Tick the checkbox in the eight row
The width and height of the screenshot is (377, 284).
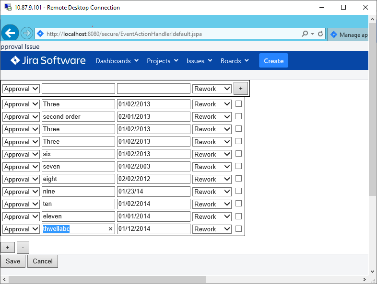tap(238, 179)
